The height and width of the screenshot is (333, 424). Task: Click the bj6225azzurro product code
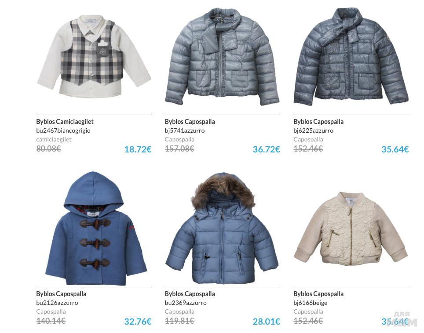coord(314,130)
